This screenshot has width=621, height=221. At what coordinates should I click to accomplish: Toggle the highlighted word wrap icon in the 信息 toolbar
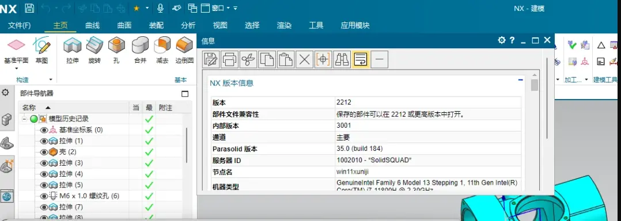tap(361, 60)
